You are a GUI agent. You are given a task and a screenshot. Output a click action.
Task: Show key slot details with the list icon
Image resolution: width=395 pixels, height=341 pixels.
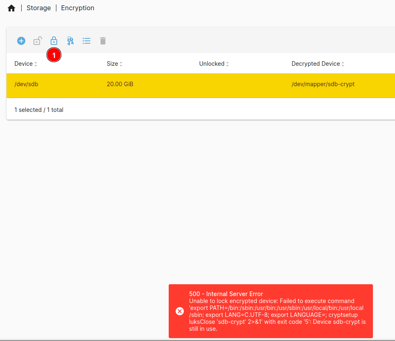click(x=86, y=41)
